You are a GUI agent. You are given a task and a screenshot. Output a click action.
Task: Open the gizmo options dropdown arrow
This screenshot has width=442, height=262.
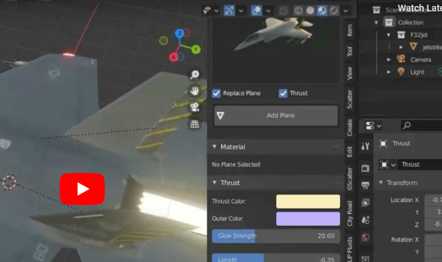[241, 11]
